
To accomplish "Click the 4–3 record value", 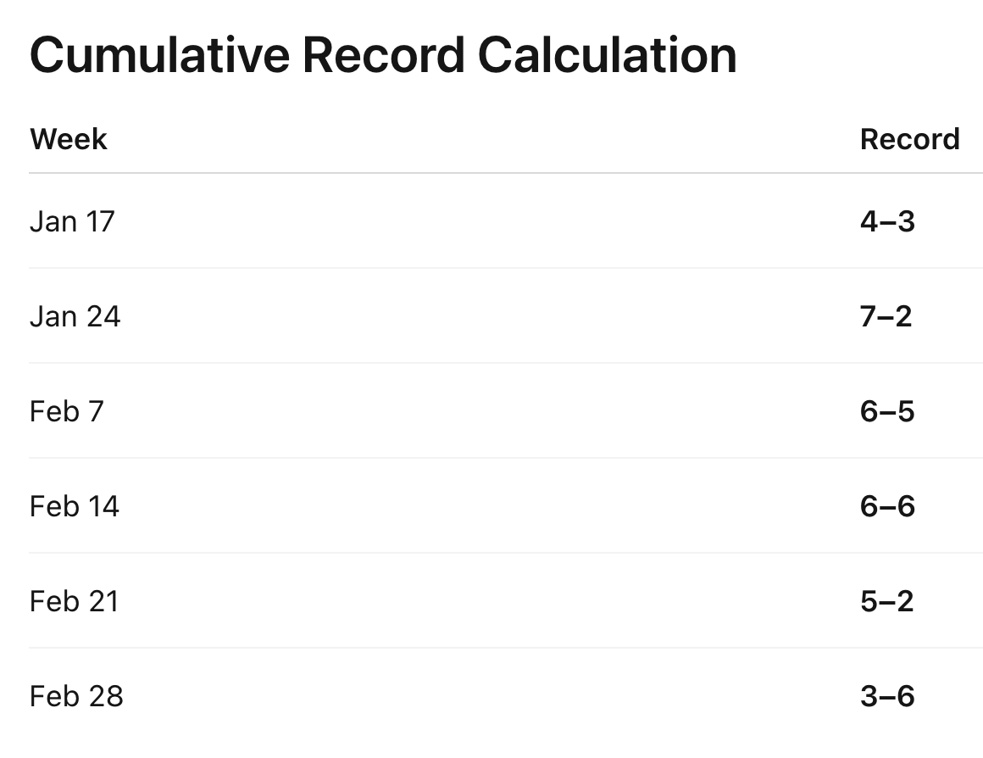I will [x=887, y=221].
